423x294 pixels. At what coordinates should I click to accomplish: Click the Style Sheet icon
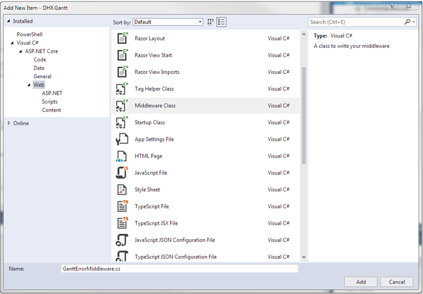coord(122,190)
